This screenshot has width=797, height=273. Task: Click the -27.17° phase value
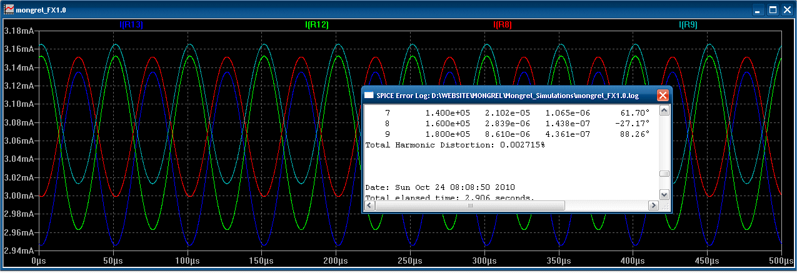pos(632,124)
